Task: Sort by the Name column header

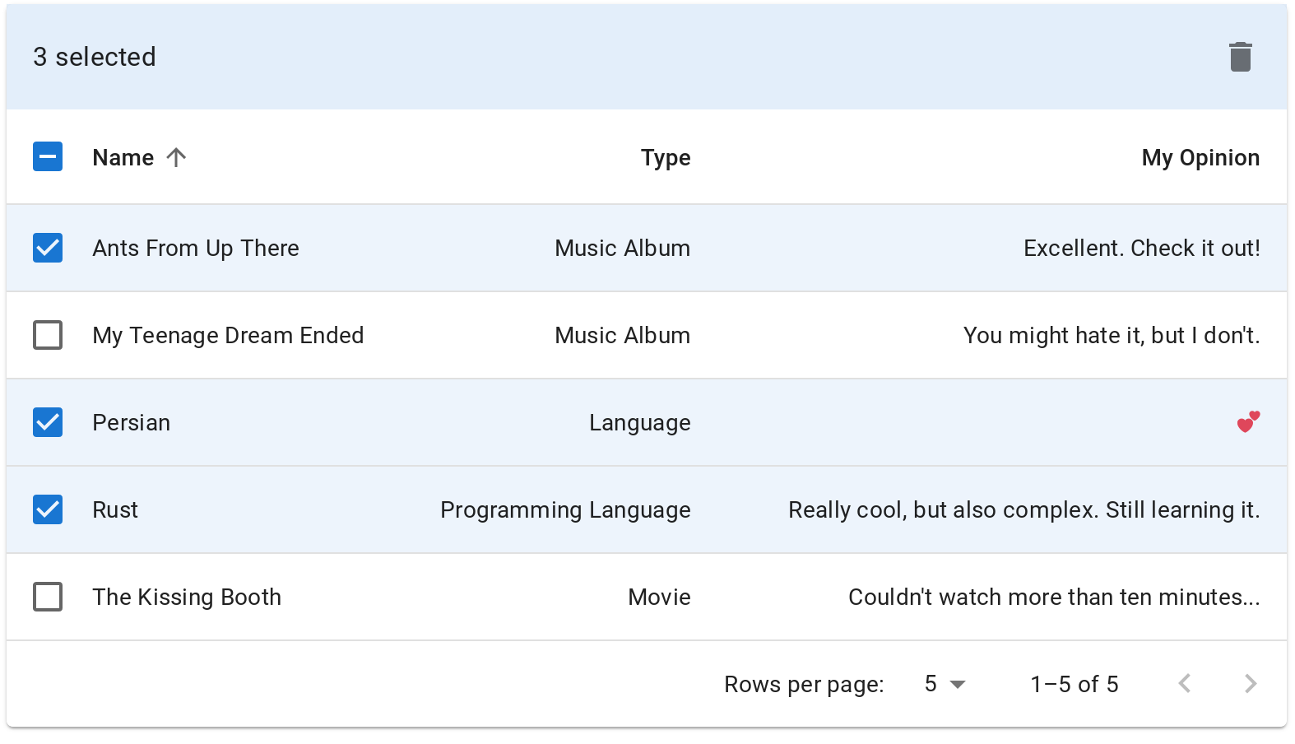Action: click(x=123, y=157)
